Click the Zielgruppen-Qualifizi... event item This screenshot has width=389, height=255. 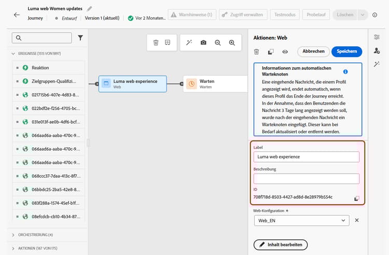pyautogui.click(x=48, y=81)
